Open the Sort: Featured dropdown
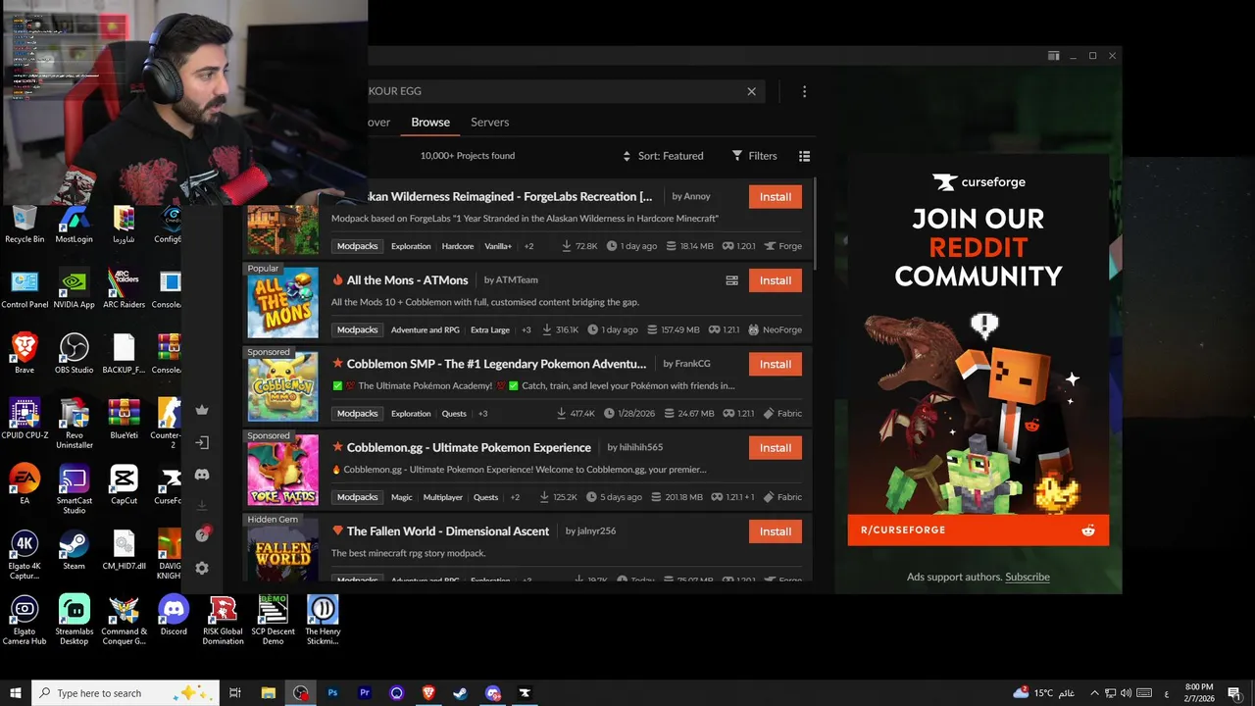The image size is (1255, 706). (663, 156)
